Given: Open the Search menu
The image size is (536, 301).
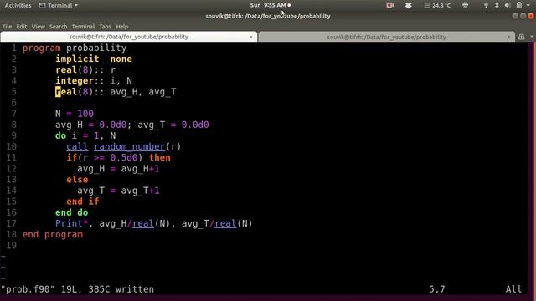Looking at the screenshot, I should tap(58, 26).
